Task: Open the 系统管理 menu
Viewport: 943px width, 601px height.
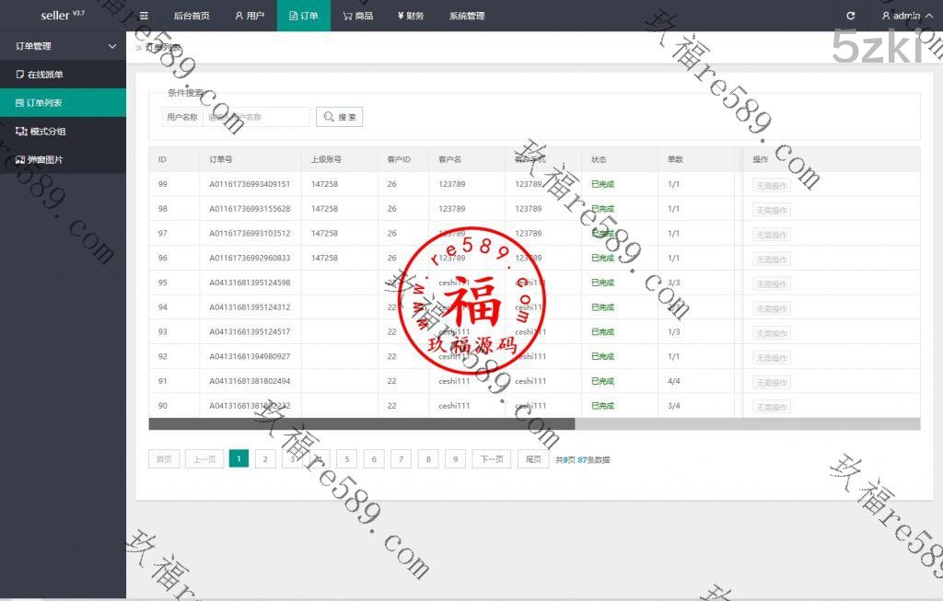Action: point(467,16)
